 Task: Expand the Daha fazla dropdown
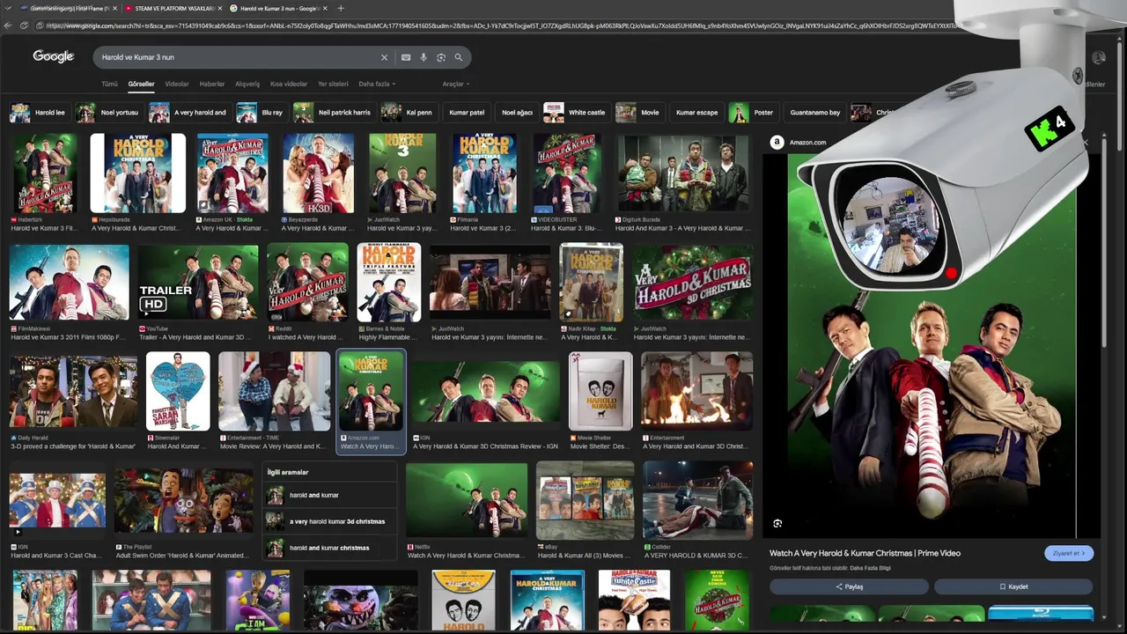point(377,85)
